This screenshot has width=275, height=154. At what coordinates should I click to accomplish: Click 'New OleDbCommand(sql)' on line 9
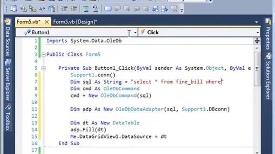[120, 95]
